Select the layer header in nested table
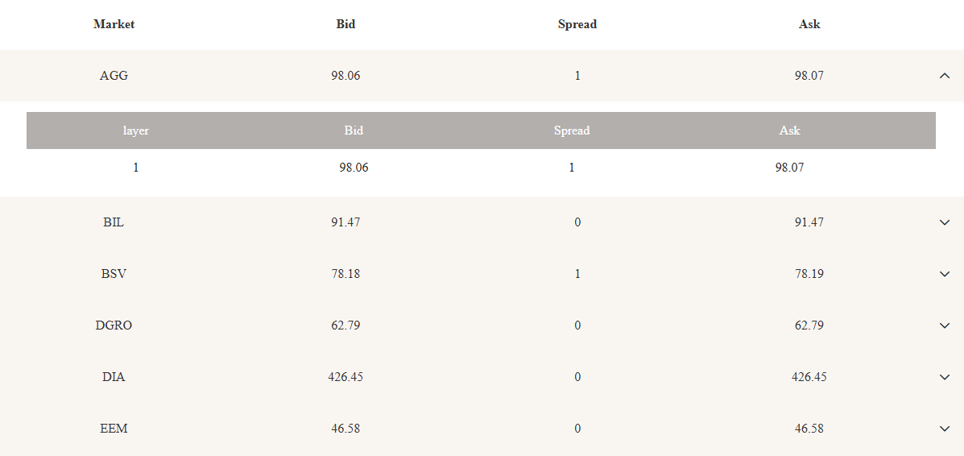Image resolution: width=964 pixels, height=456 pixels. click(x=136, y=131)
